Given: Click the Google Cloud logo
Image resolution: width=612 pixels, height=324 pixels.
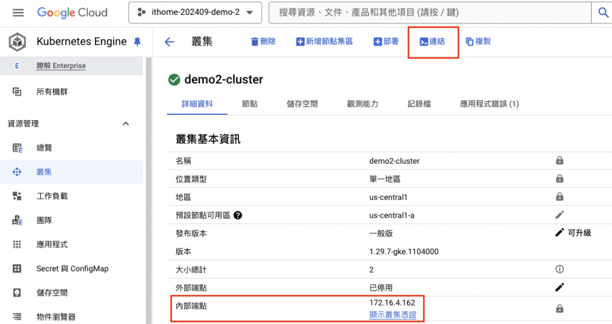Looking at the screenshot, I should 72,13.
